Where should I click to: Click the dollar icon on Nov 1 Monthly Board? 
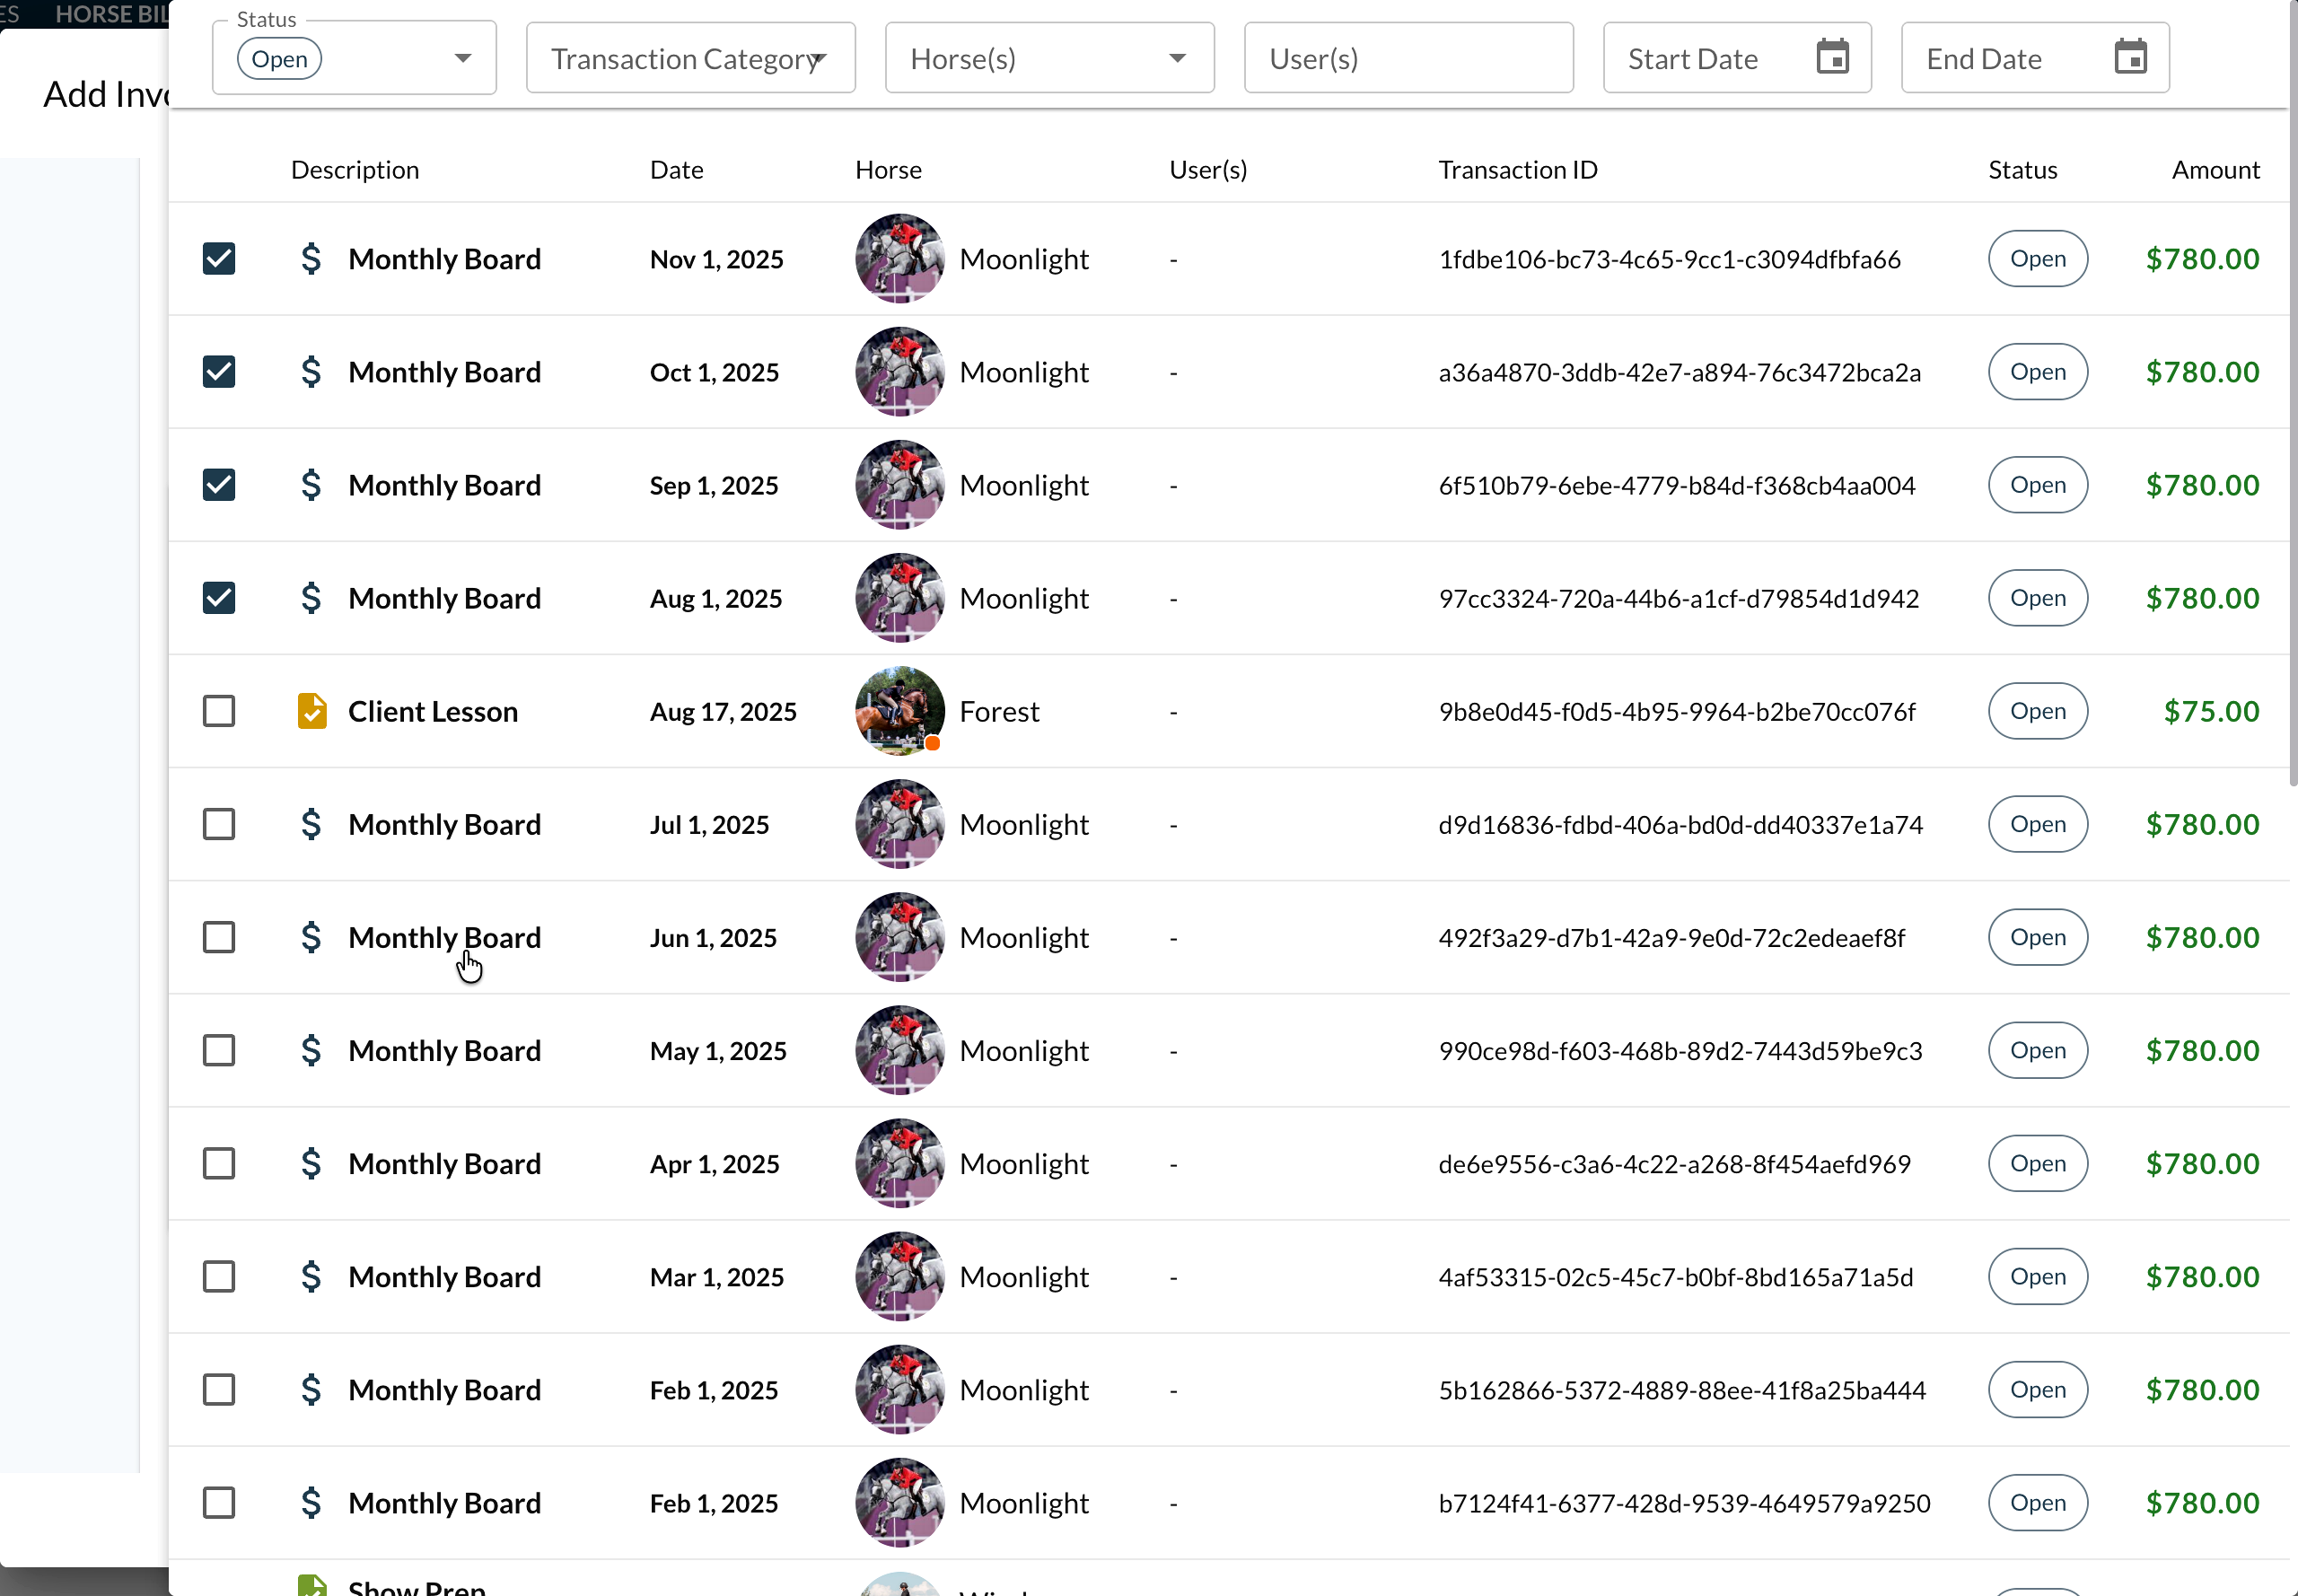(x=311, y=259)
